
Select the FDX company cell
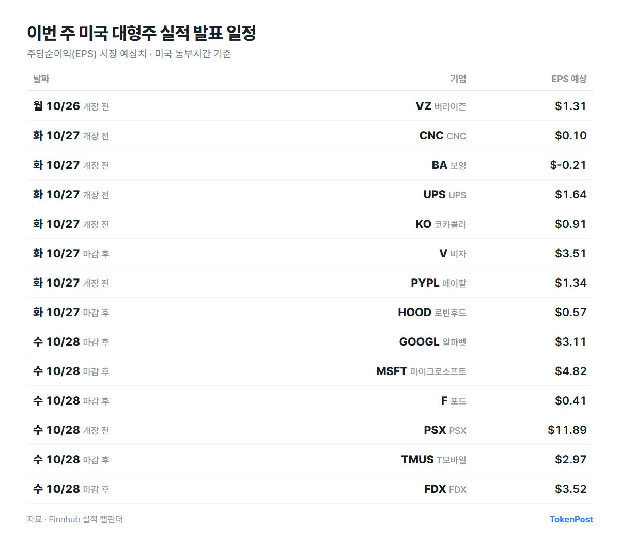coord(445,489)
